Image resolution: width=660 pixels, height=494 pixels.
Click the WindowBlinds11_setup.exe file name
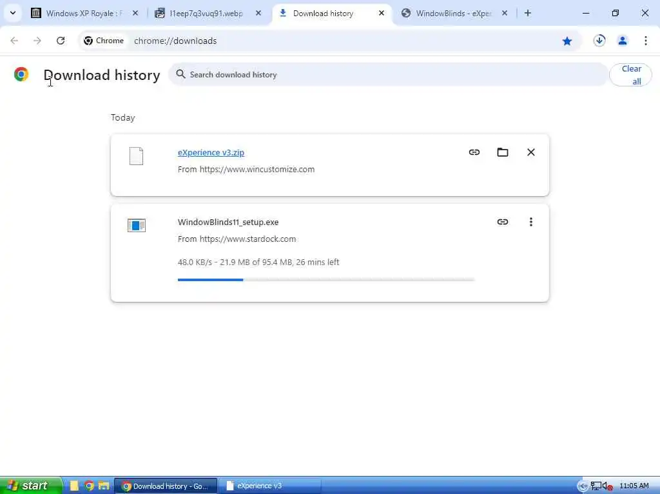228,222
